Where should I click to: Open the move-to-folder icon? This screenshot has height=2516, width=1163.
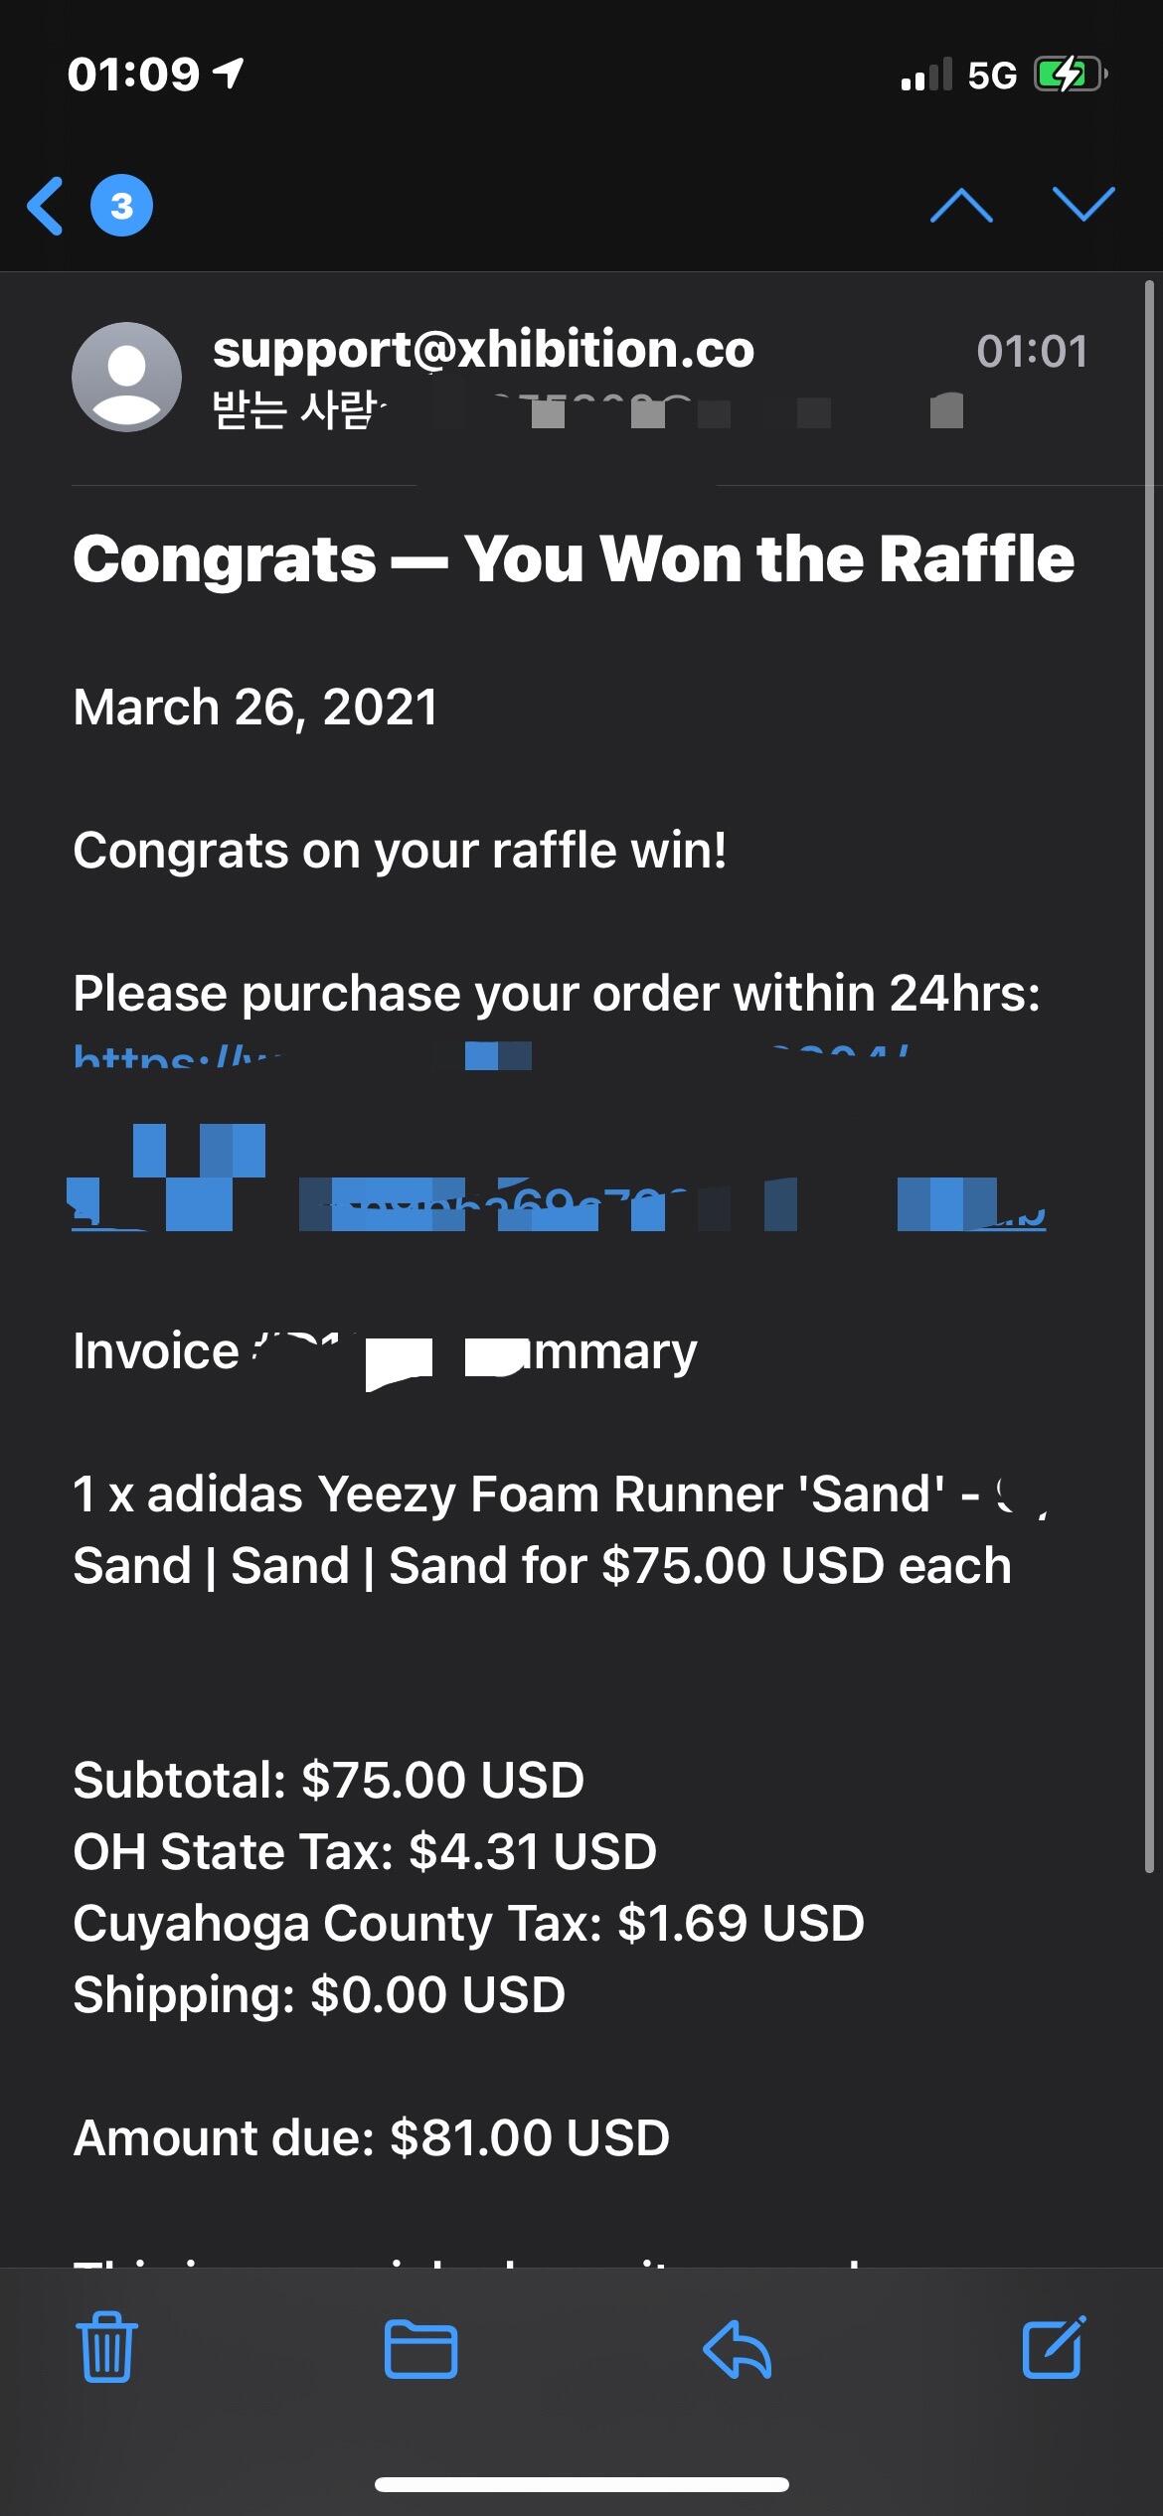point(420,2350)
